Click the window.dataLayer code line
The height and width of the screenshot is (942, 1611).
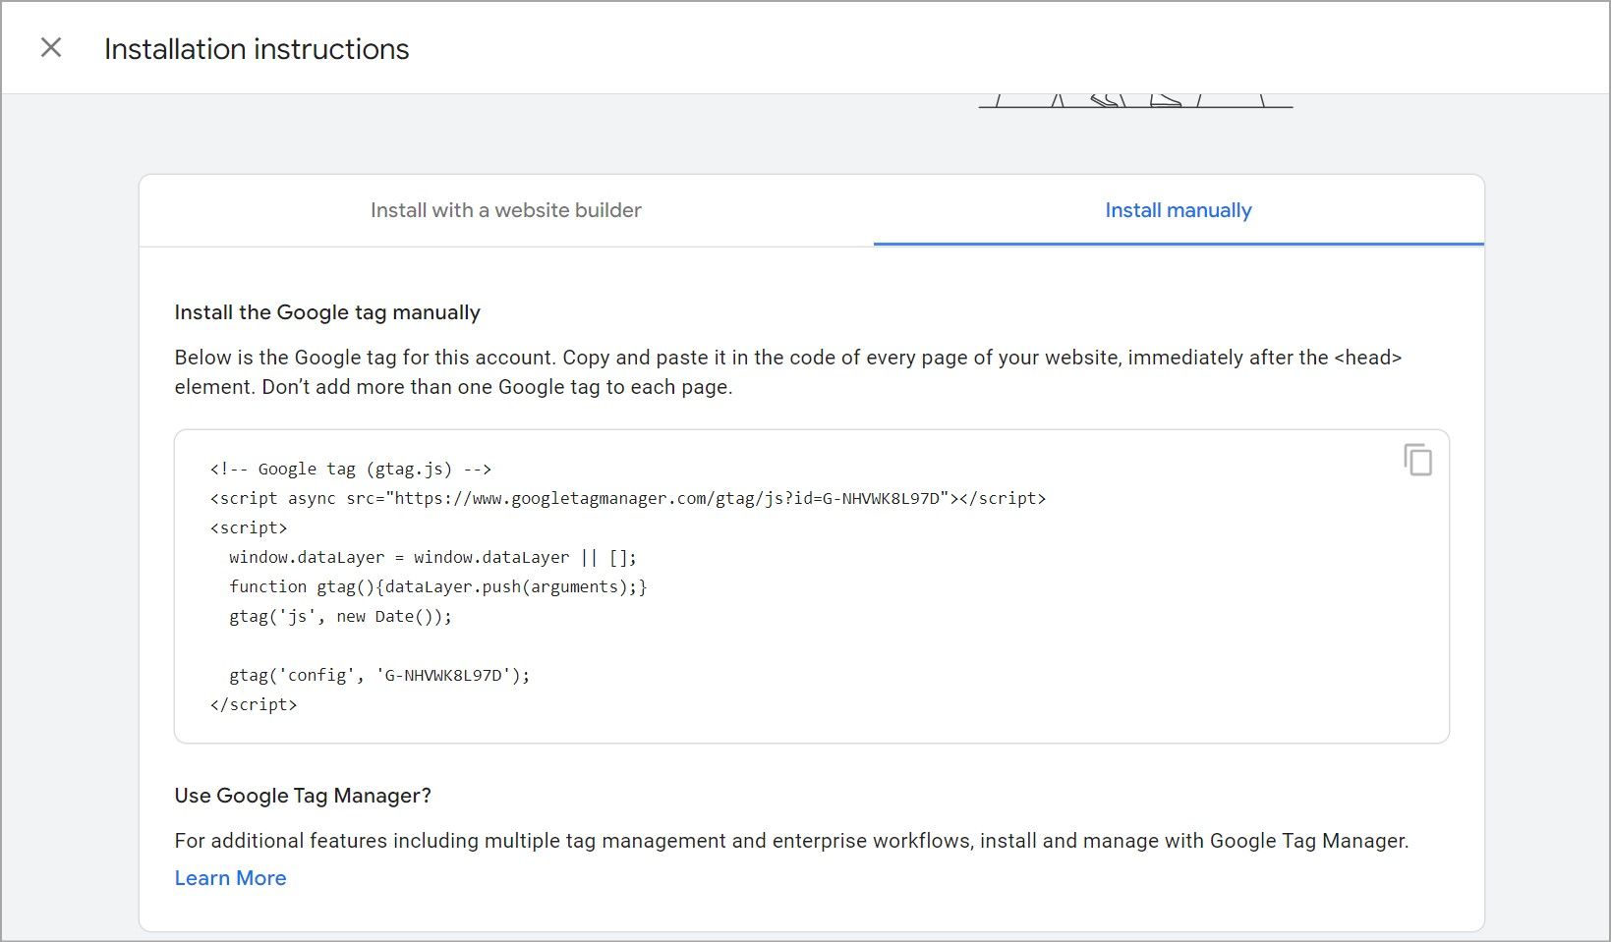pyautogui.click(x=432, y=557)
